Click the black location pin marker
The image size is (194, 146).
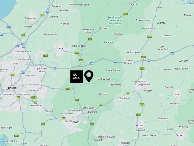[x=89, y=76]
